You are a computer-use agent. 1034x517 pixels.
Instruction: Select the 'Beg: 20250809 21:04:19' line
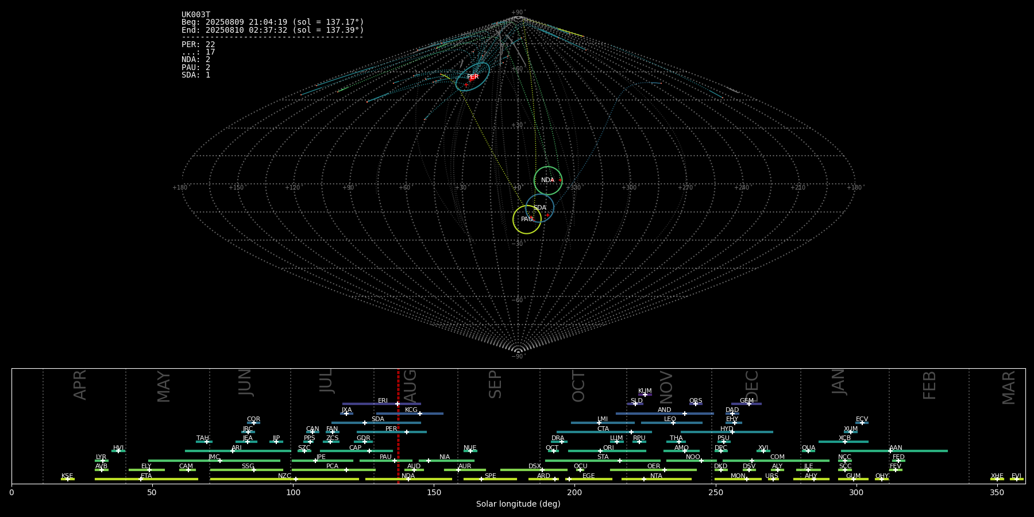pyautogui.click(x=273, y=22)
